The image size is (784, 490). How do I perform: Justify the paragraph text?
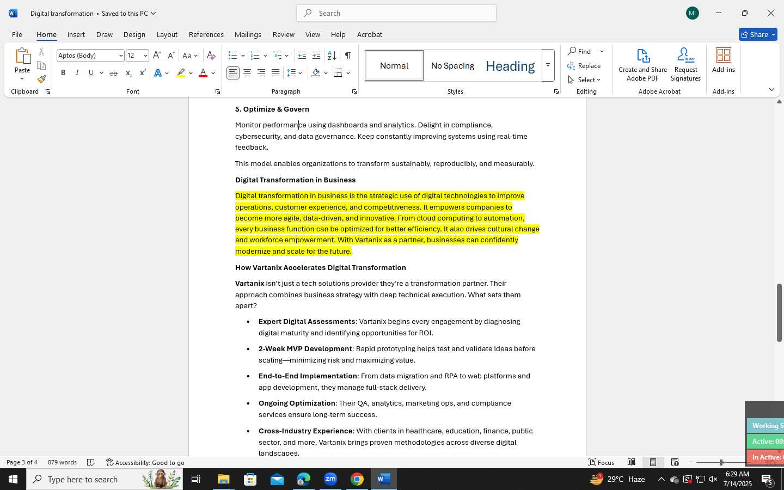[x=275, y=73]
